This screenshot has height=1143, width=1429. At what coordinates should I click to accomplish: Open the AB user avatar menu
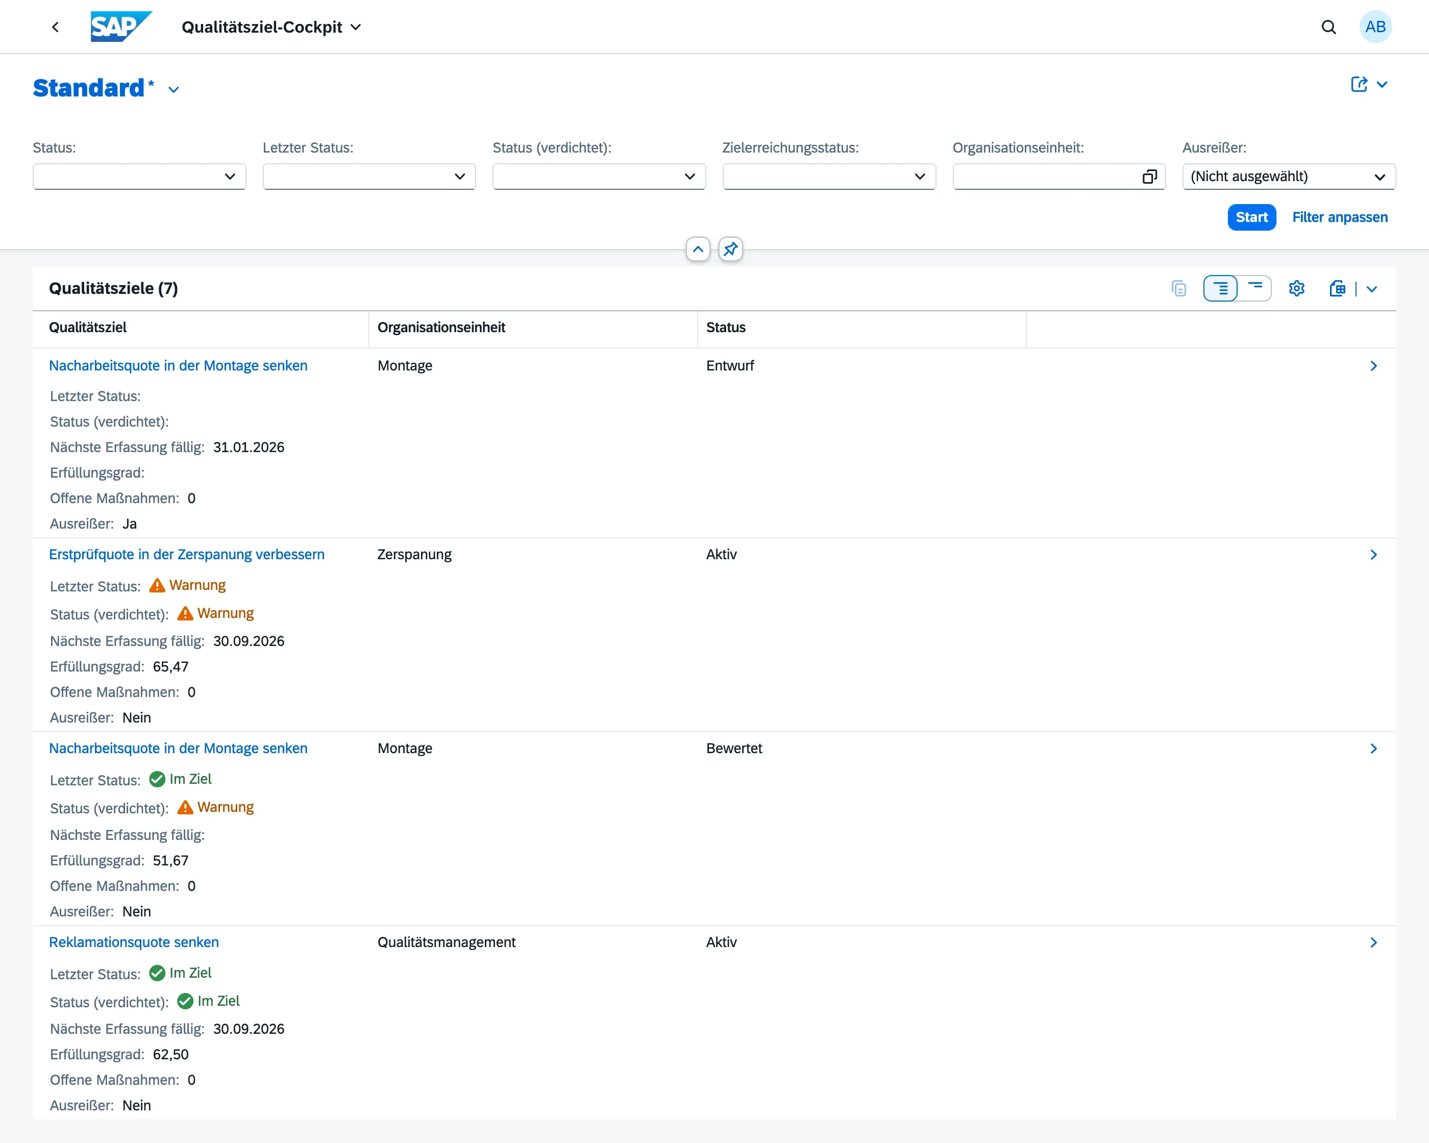click(1375, 27)
